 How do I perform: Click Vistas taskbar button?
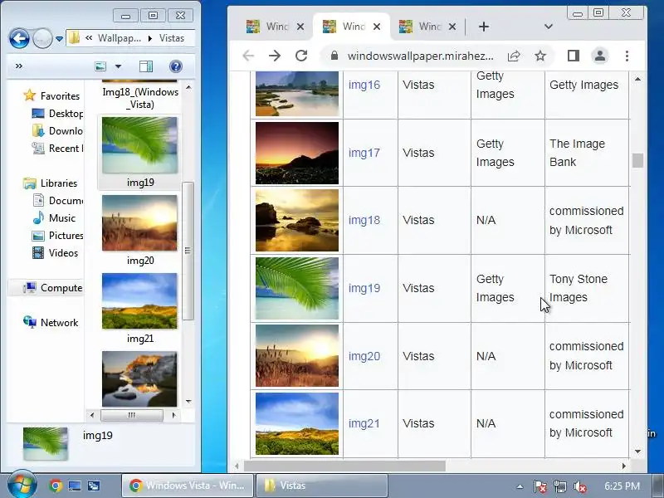pos(322,486)
